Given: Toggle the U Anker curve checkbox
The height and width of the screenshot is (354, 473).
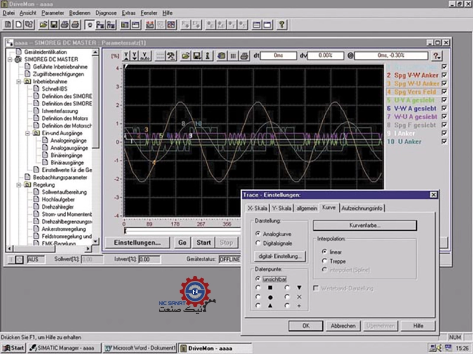Looking at the screenshot, I should [x=444, y=142].
